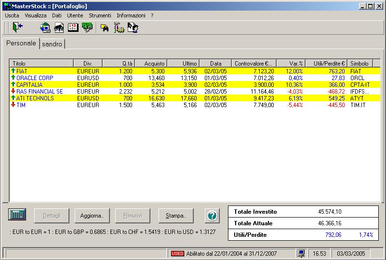Viewport: 386px width, 260px height.
Task: Click the Dettagli button
Action: click(x=52, y=216)
